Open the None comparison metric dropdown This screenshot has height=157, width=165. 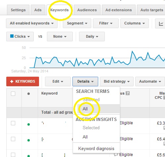60,36
